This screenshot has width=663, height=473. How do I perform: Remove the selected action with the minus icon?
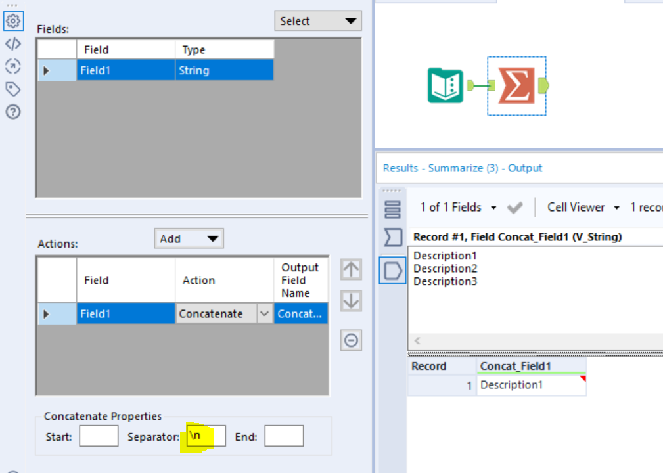click(x=350, y=340)
